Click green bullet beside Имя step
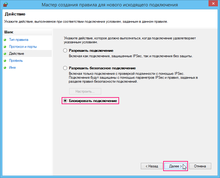The image size is (220, 178). (x=5, y=68)
